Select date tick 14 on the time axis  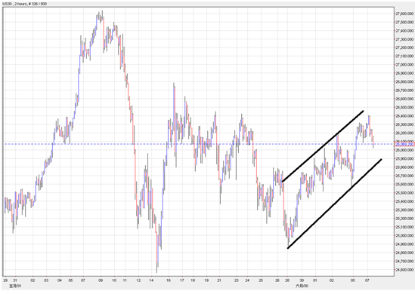click(x=151, y=280)
